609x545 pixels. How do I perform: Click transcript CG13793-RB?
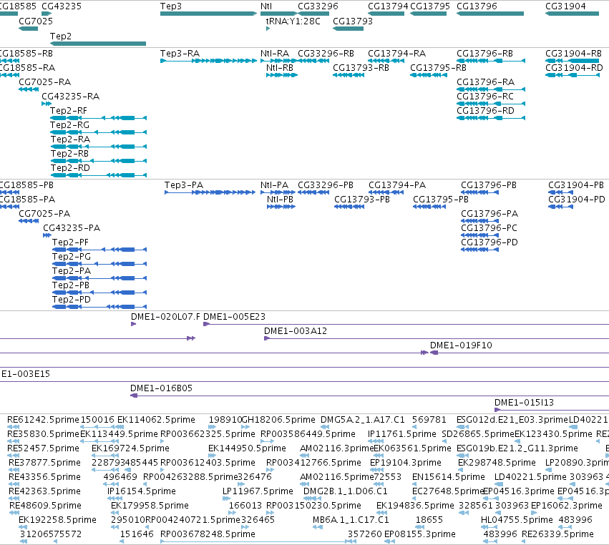361,68
